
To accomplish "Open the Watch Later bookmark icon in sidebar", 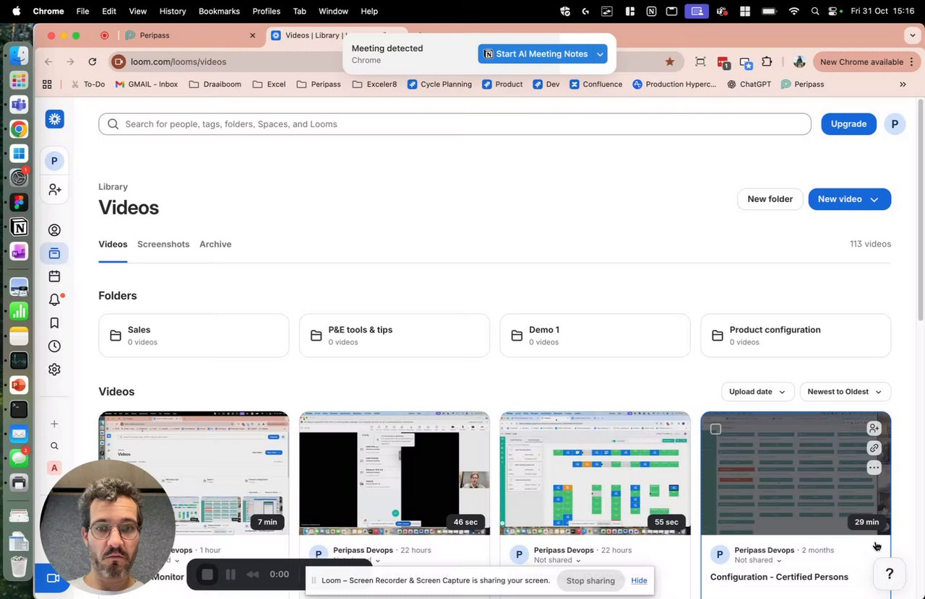I will [54, 323].
